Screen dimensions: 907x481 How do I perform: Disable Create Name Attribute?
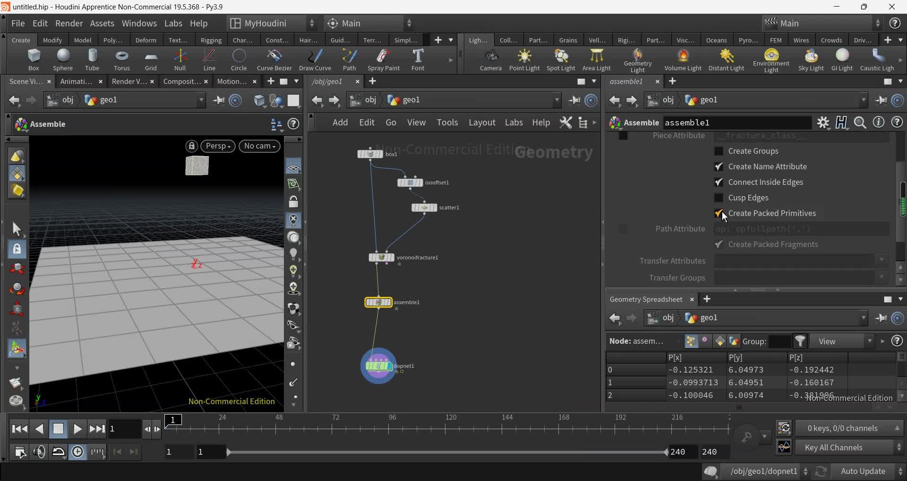(719, 166)
